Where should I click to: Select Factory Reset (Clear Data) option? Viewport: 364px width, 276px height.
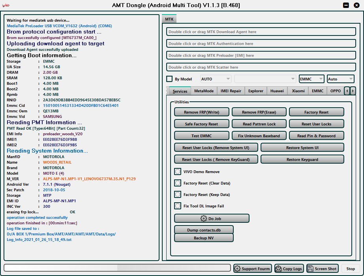pyautogui.click(x=178, y=183)
